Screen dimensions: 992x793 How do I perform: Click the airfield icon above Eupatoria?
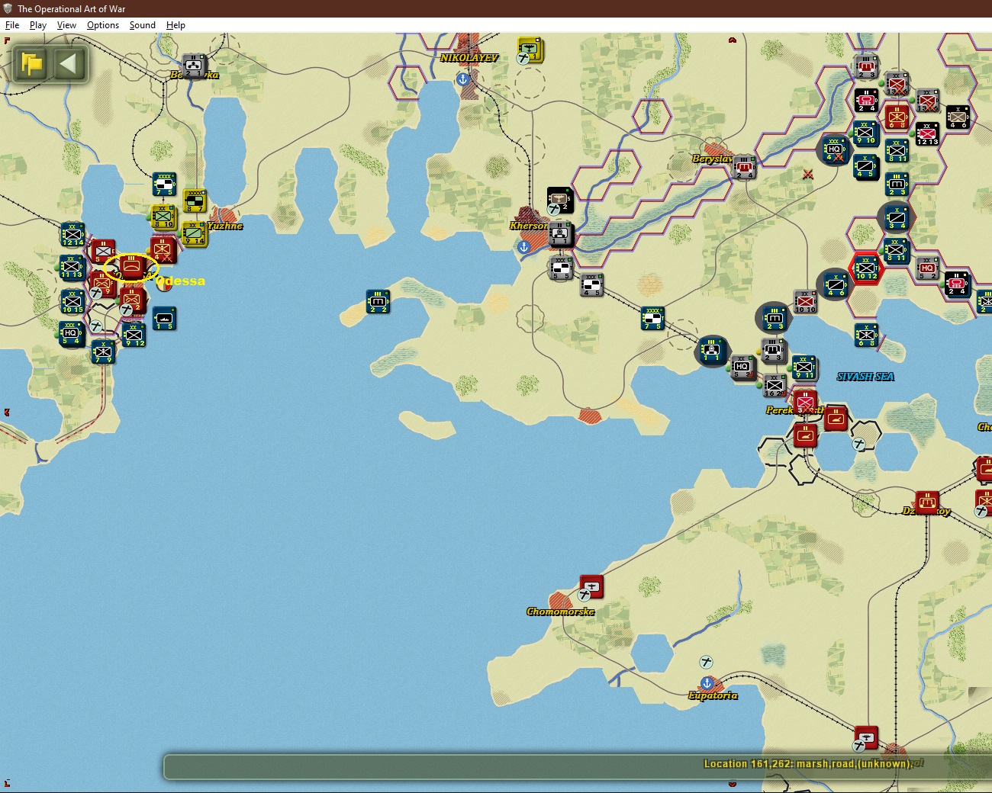click(707, 662)
